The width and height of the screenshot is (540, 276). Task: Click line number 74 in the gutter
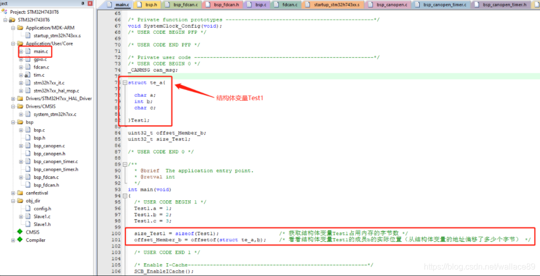[117, 70]
